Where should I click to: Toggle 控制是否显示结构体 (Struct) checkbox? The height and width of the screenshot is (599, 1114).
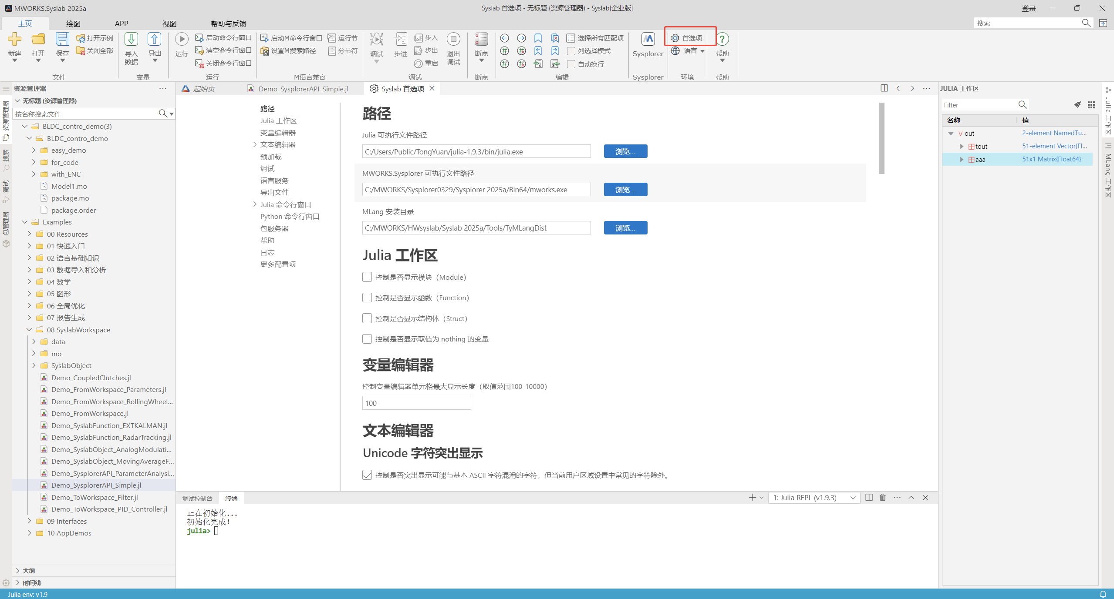(x=367, y=318)
